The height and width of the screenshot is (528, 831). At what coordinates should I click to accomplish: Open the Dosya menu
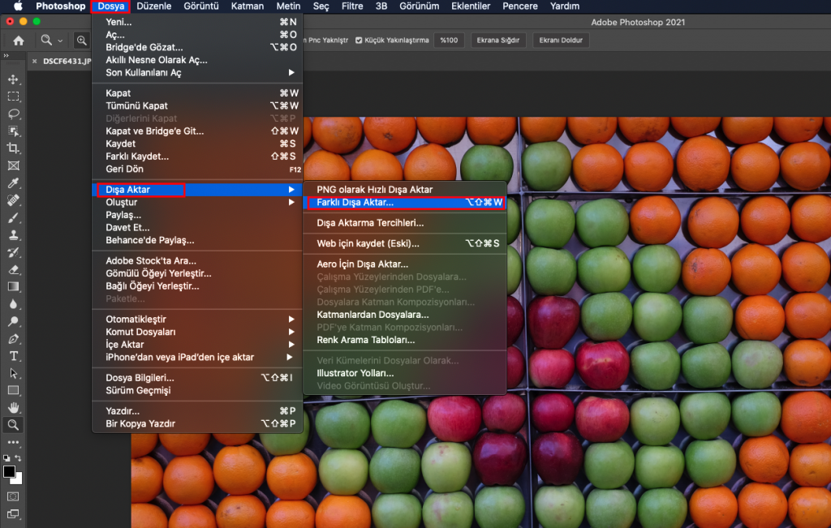[x=110, y=6]
